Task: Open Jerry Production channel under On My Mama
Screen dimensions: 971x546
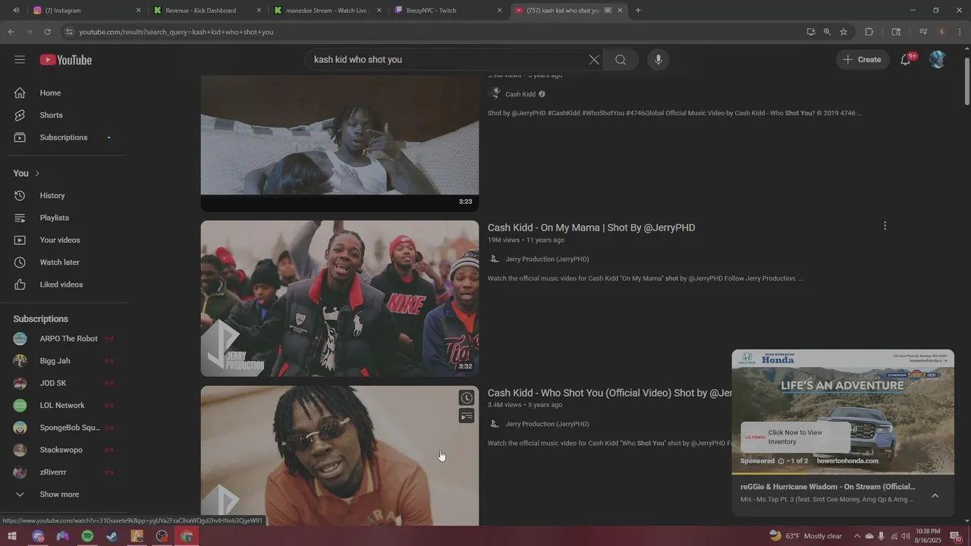Action: coord(547,259)
